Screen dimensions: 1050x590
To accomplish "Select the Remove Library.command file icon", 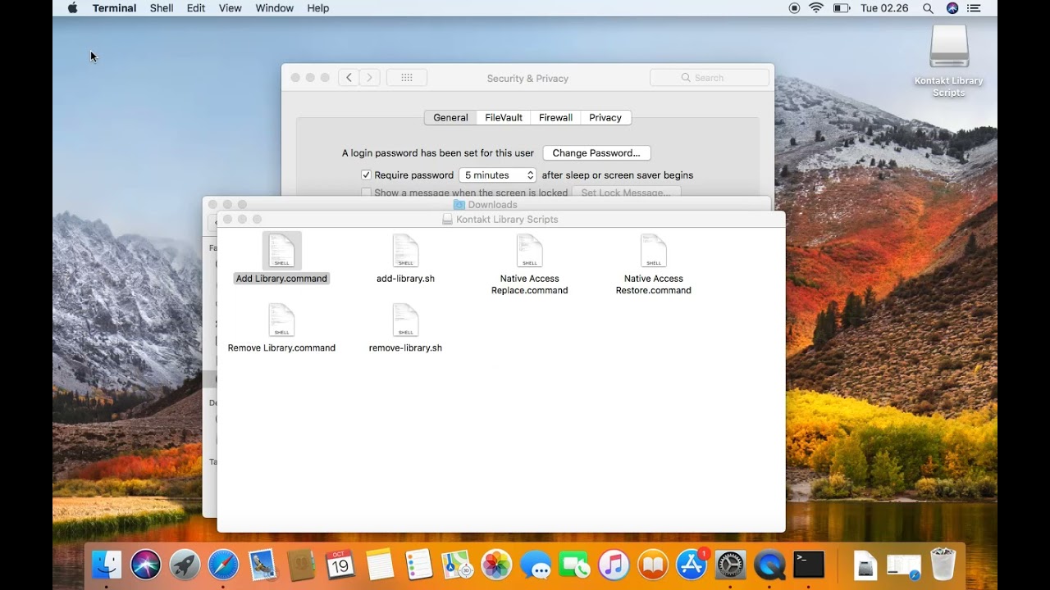I will coord(281,320).
